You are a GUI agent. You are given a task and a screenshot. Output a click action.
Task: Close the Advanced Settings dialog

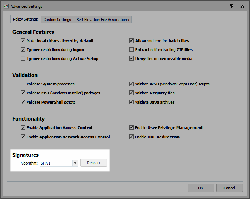pyautogui.click(x=242, y=6)
